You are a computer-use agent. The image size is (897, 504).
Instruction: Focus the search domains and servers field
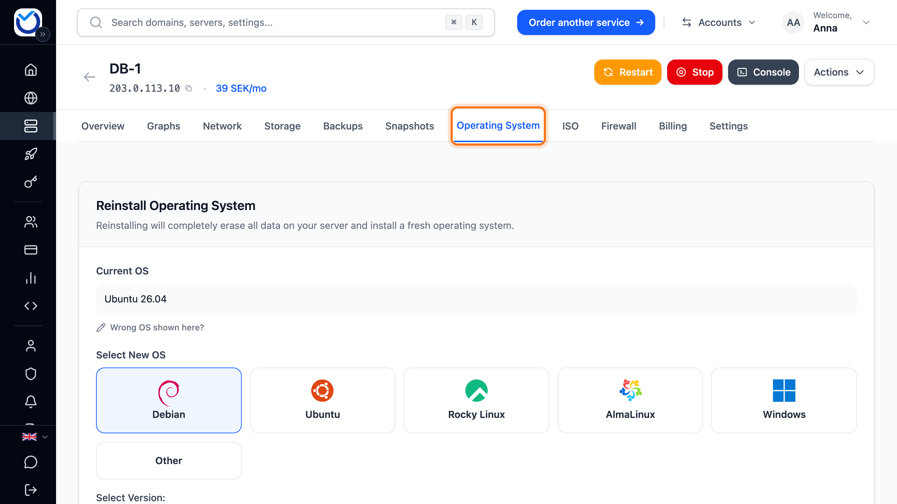pos(286,22)
